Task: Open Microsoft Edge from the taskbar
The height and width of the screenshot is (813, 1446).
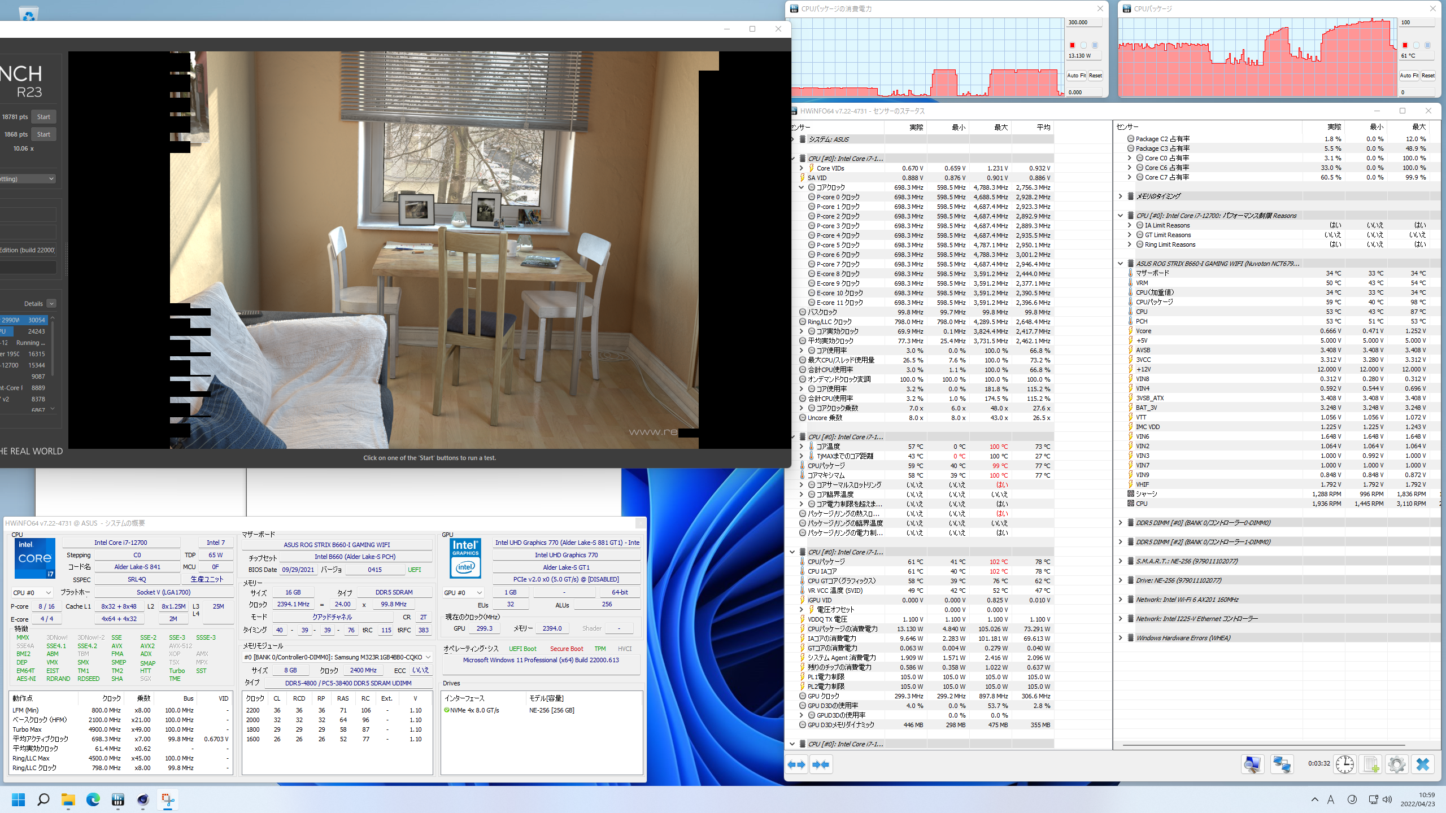Action: tap(93, 799)
